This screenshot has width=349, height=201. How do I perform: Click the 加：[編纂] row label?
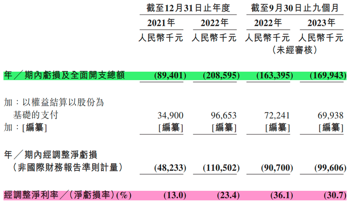(x=25, y=128)
